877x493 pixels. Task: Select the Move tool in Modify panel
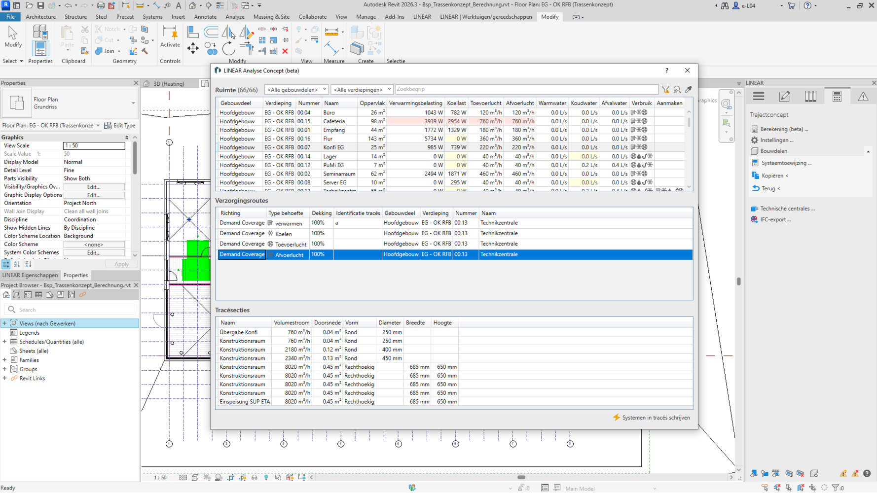point(193,48)
